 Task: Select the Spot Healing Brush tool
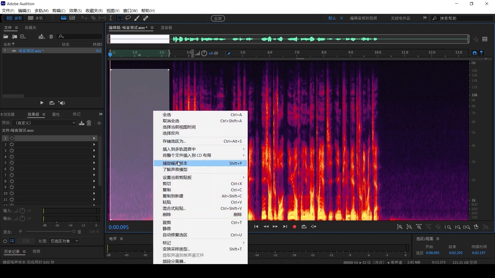pyautogui.click(x=146, y=18)
